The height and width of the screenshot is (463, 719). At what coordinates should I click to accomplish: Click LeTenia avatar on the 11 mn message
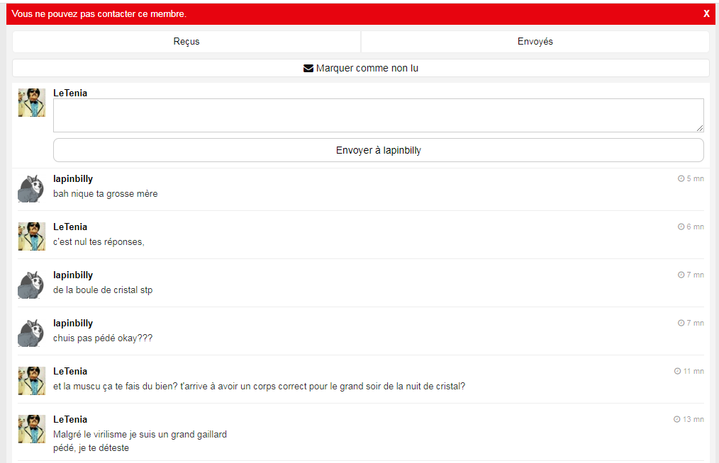[x=31, y=381]
